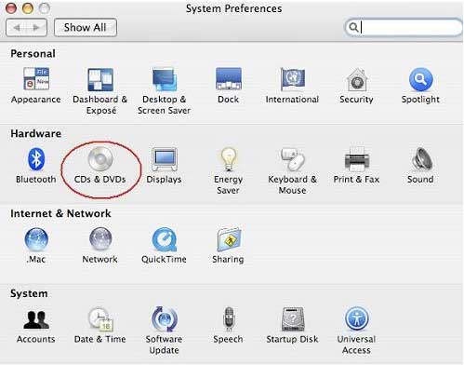
Task: Open International settings flag icon
Action: coord(292,79)
